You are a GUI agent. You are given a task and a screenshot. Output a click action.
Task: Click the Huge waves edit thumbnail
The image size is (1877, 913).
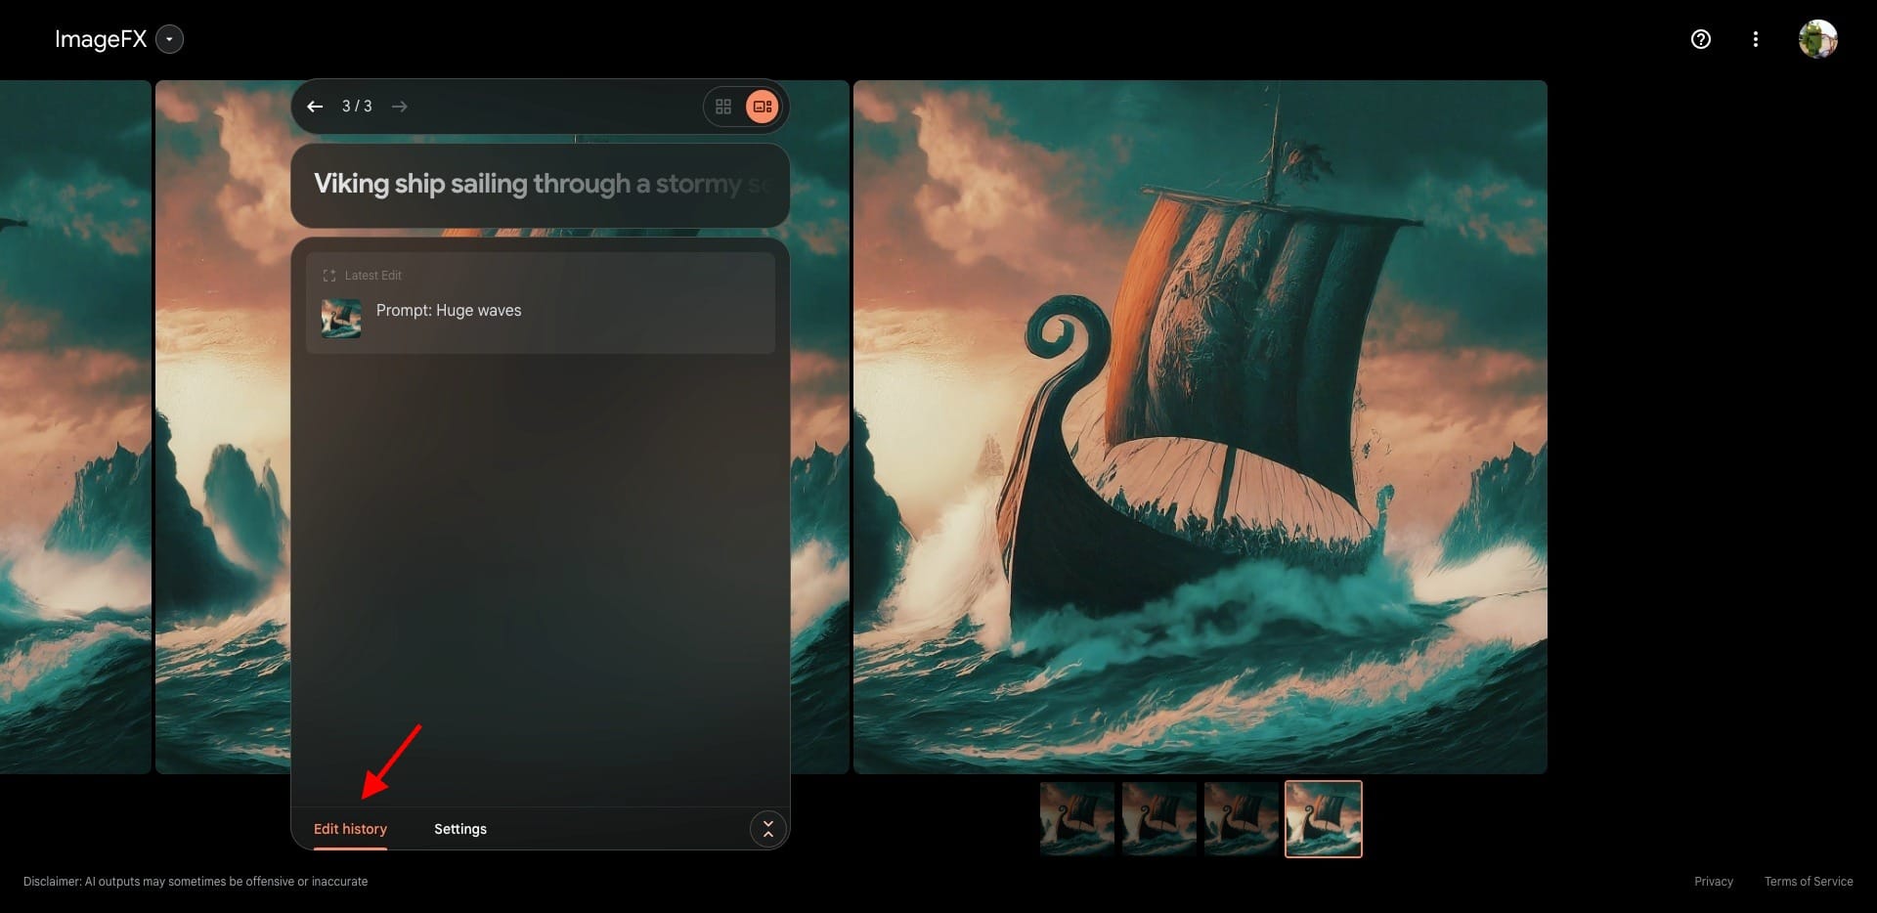(x=341, y=319)
